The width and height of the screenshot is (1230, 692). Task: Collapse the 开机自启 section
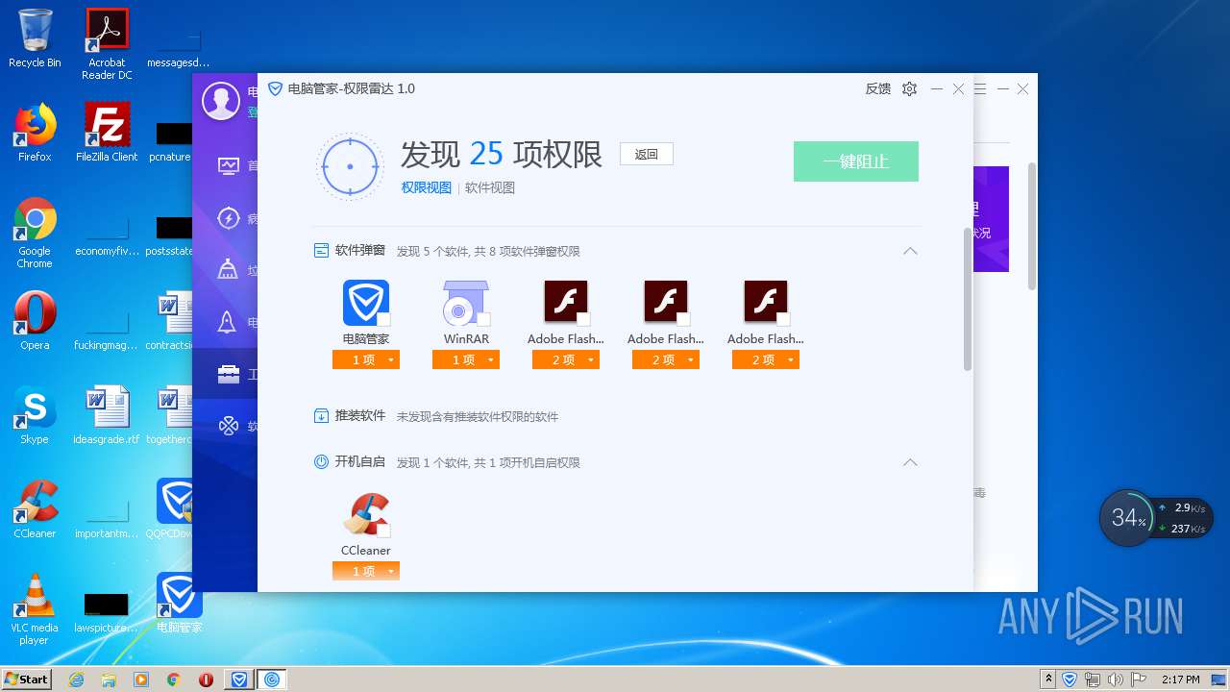click(910, 462)
